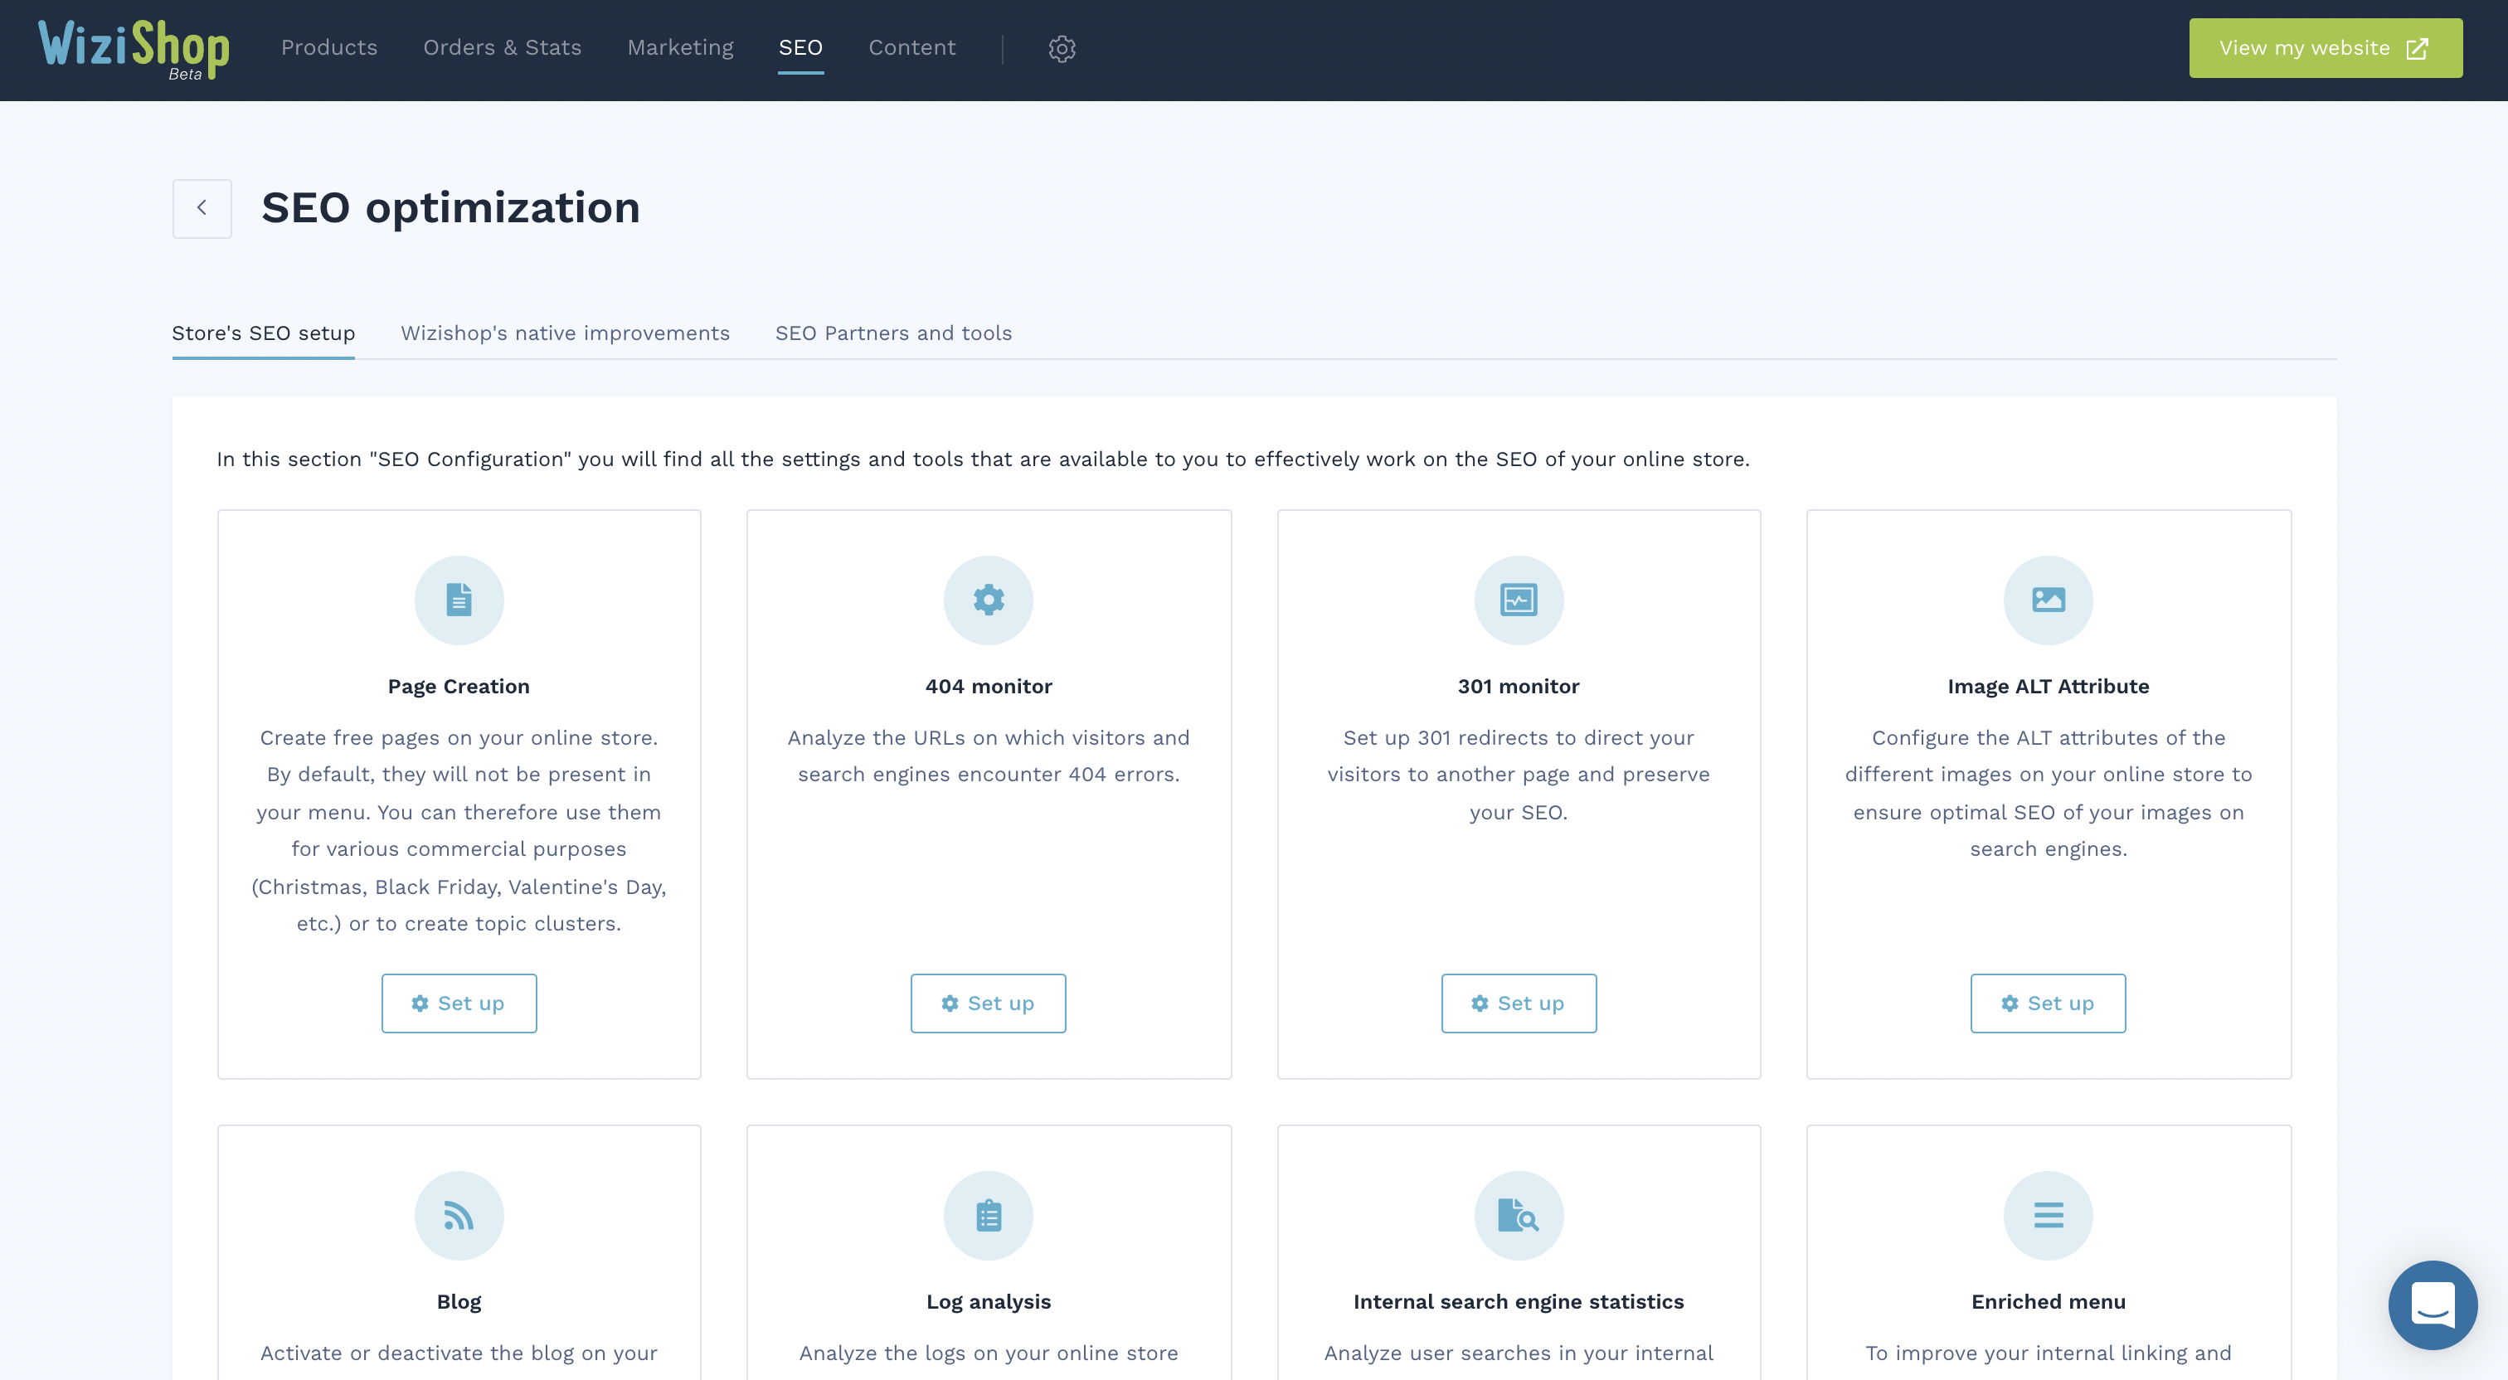Open the settings gear in the top navigation
This screenshot has height=1380, width=2508.
1062,48
